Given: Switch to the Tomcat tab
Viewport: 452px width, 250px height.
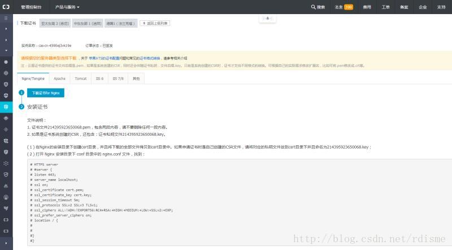Looking at the screenshot, I should [81, 78].
